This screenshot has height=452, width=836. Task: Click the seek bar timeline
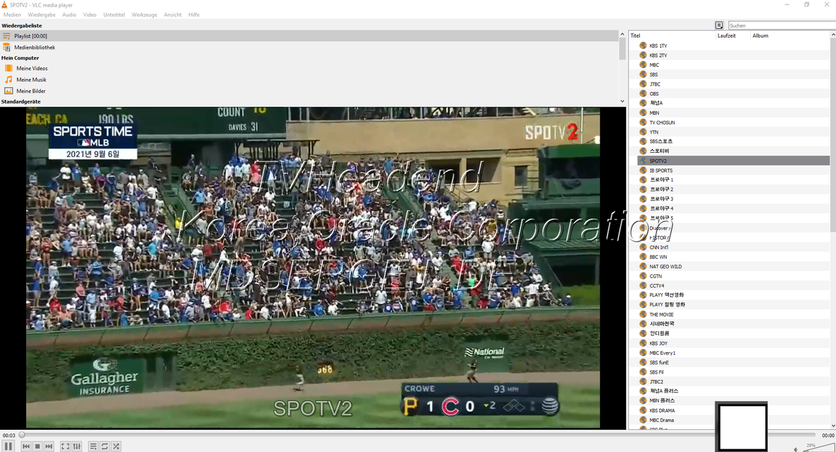(418, 435)
